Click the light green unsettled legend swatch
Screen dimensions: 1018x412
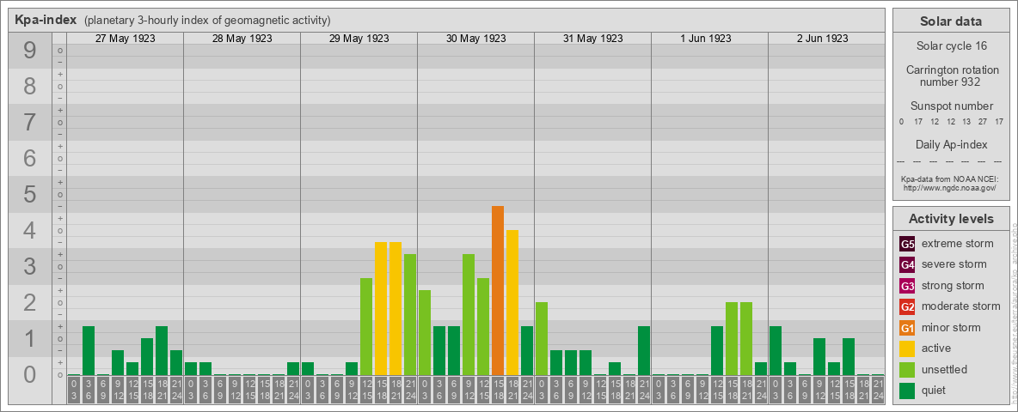[907, 369]
